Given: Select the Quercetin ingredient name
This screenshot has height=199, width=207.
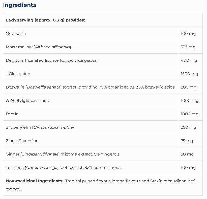Looking at the screenshot, I should (x=16, y=34).
